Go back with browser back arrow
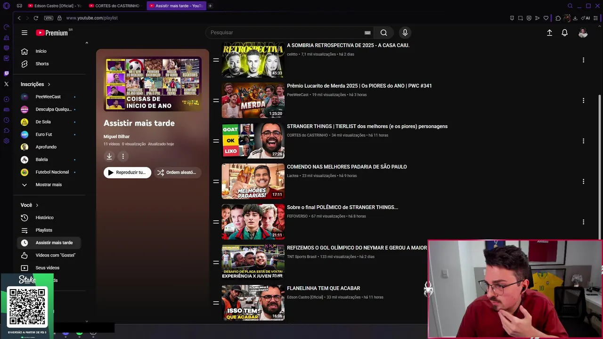The height and width of the screenshot is (339, 603). 19,18
